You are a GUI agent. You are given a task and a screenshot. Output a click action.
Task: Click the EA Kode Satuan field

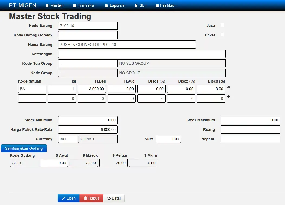[x=32, y=89]
